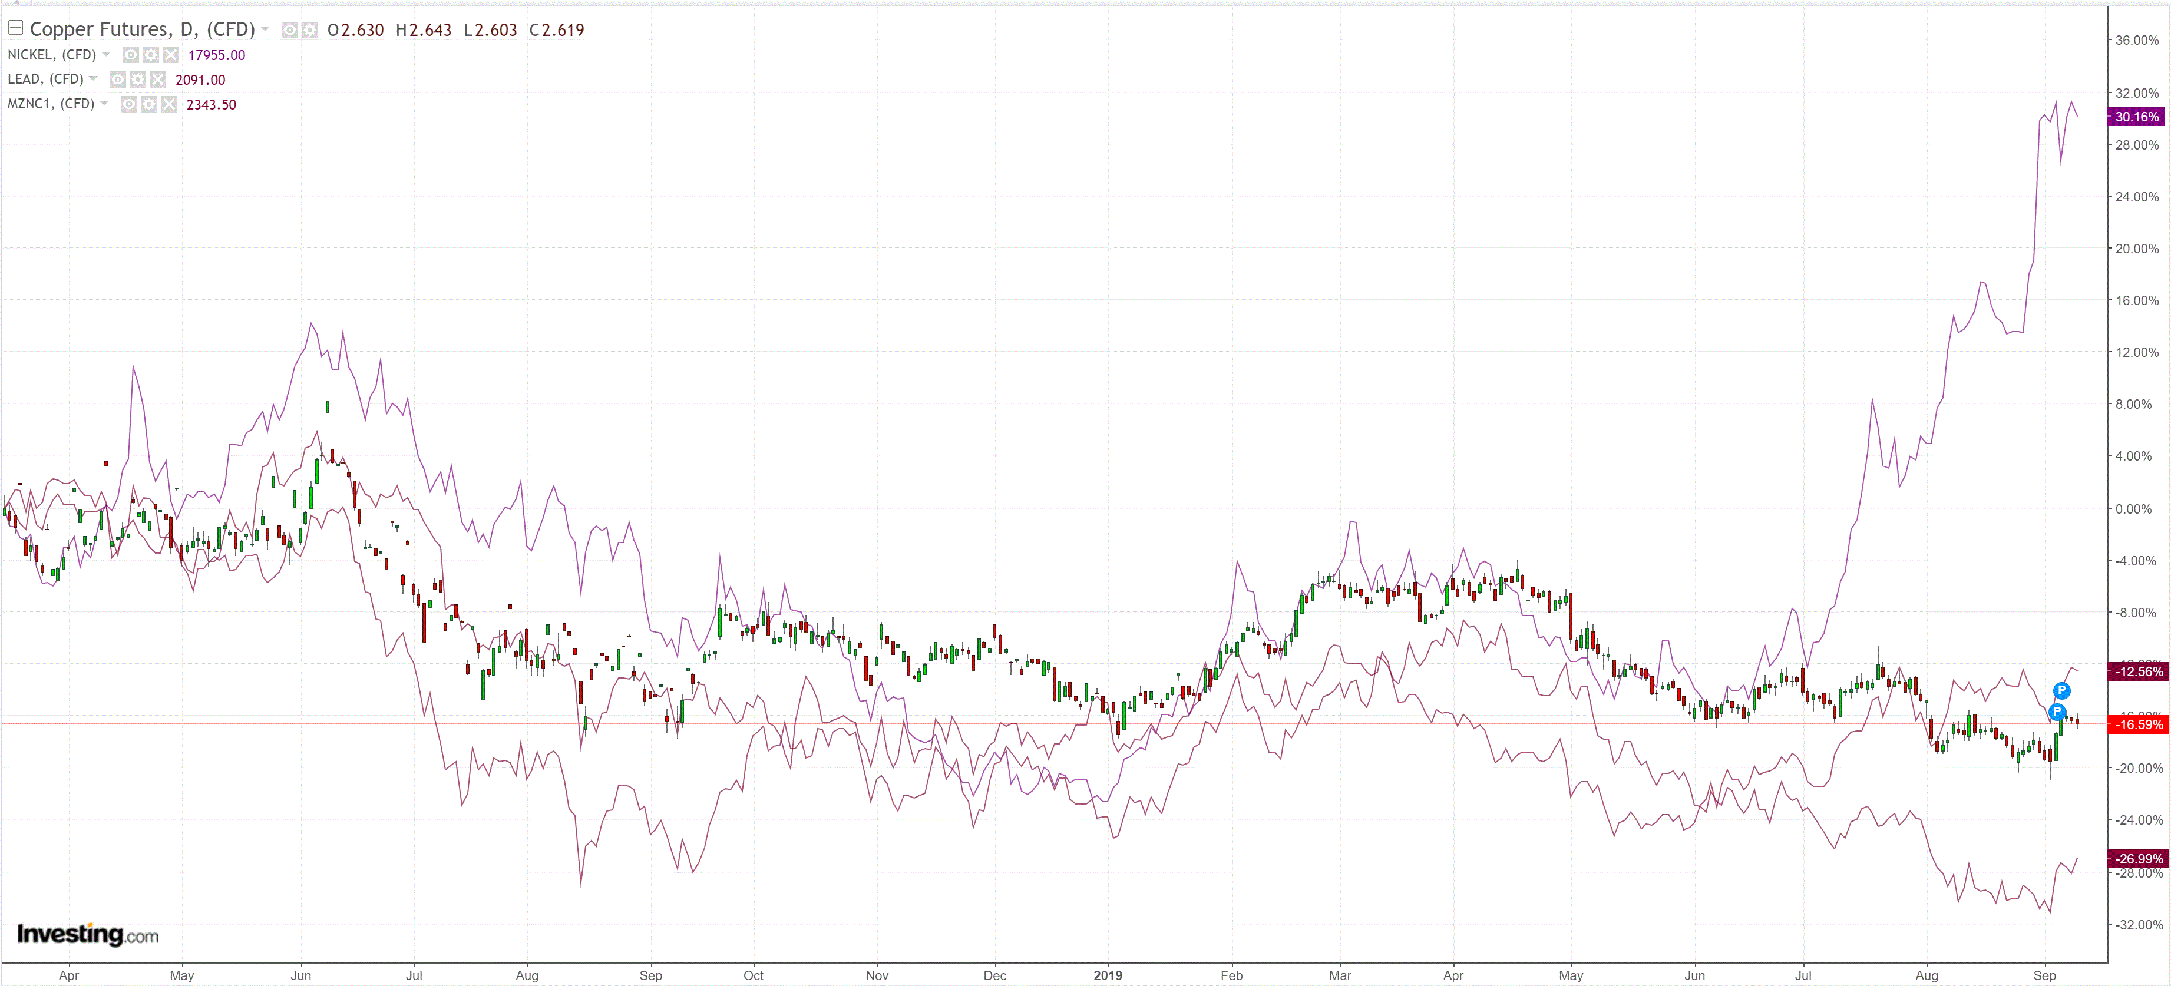Open MZNC1 series settings gear

149,104
